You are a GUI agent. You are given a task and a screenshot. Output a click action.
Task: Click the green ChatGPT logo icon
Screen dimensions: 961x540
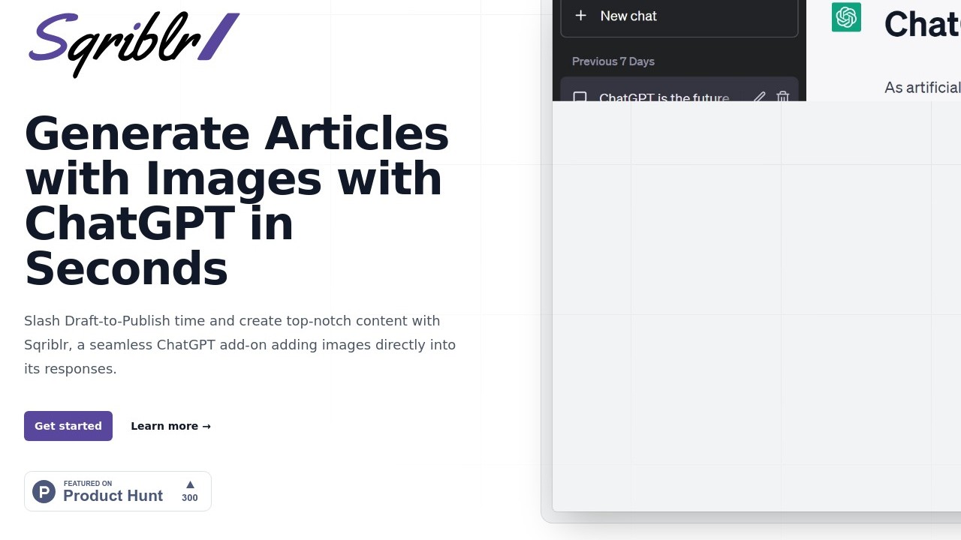click(x=846, y=17)
